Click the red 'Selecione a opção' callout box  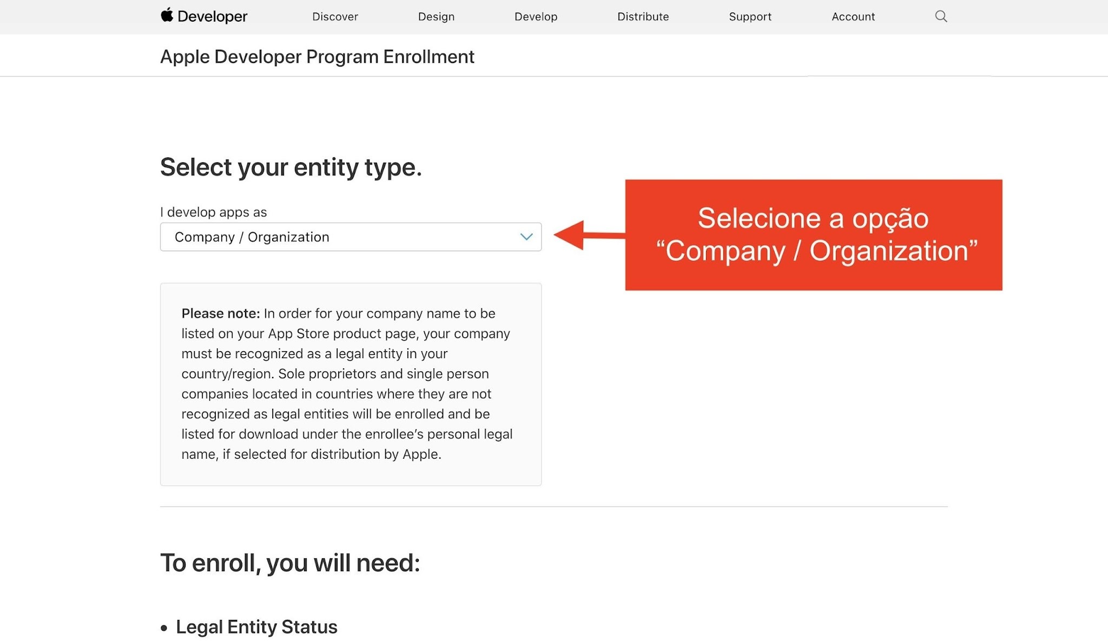(814, 235)
